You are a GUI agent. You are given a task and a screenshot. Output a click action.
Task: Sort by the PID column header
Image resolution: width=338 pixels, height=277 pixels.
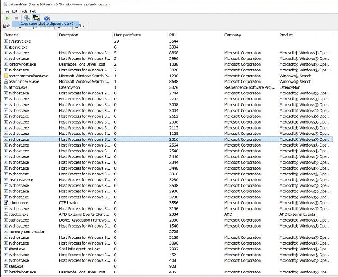click(172, 35)
